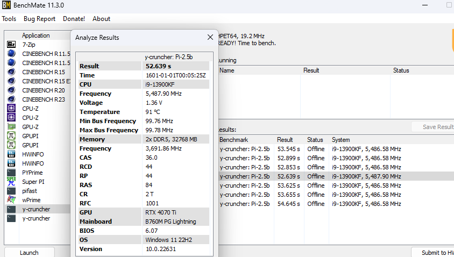This screenshot has width=454, height=257.
Task: Select the result row showing 52.899 s
Action: pos(336,158)
